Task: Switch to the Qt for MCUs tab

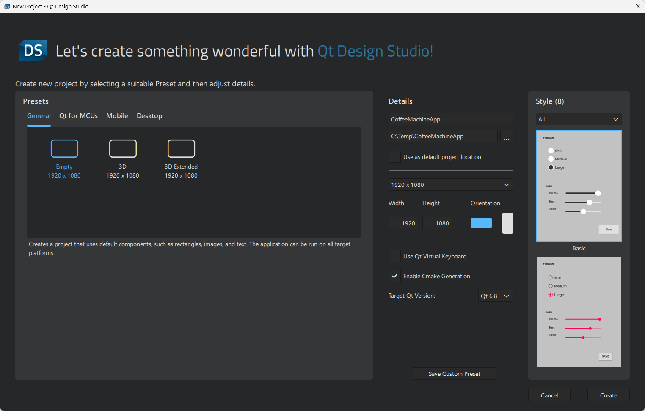Action: [78, 115]
